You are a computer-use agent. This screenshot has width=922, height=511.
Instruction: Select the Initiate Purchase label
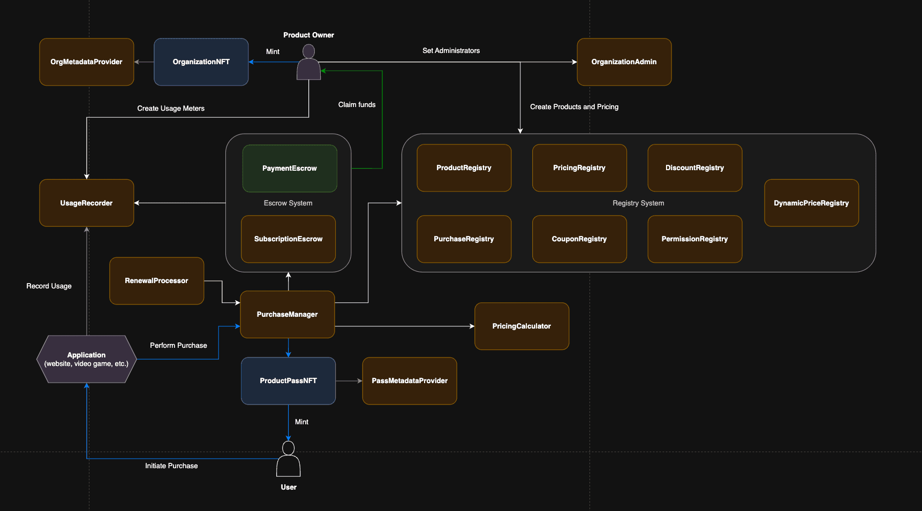[171, 466]
